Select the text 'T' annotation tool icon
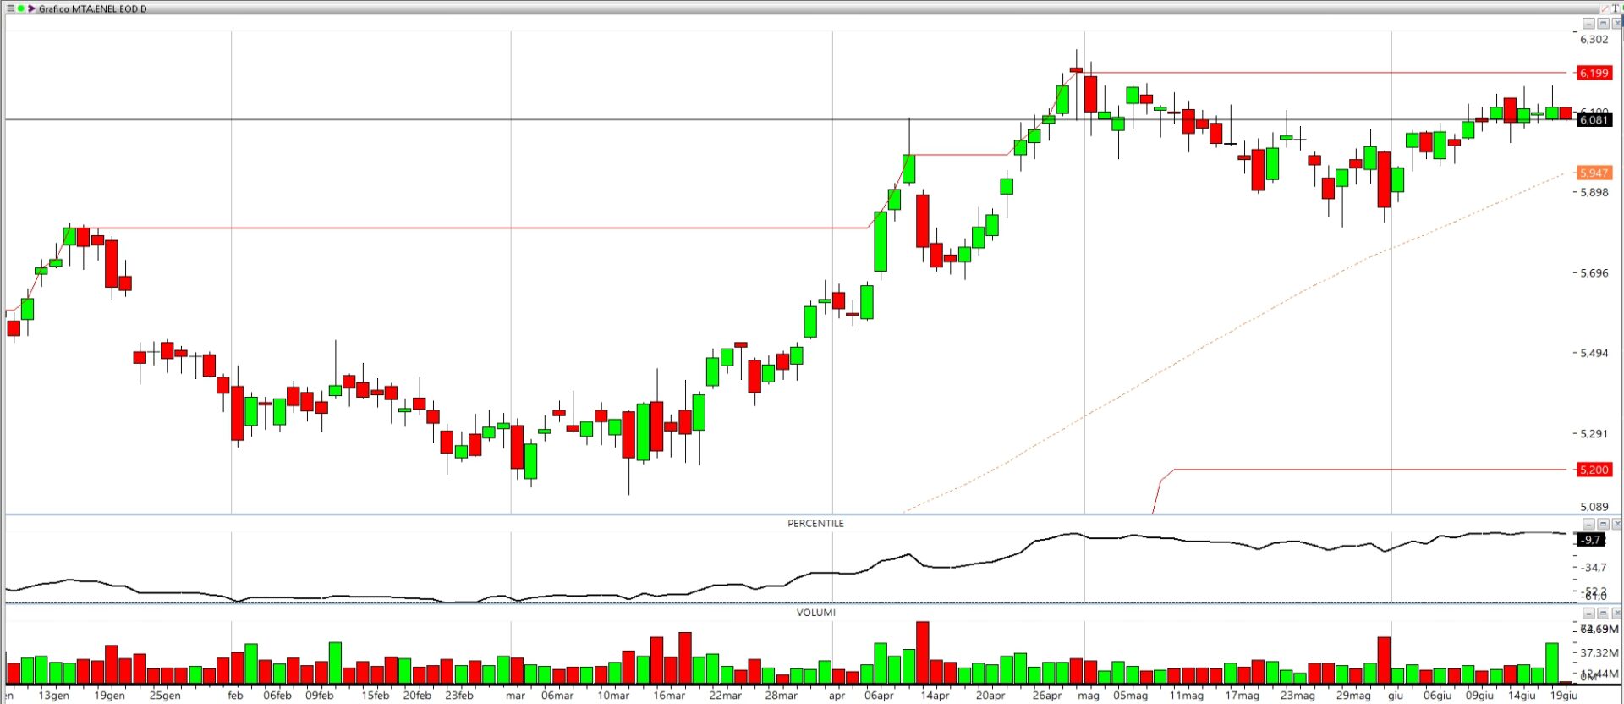 point(1616,8)
